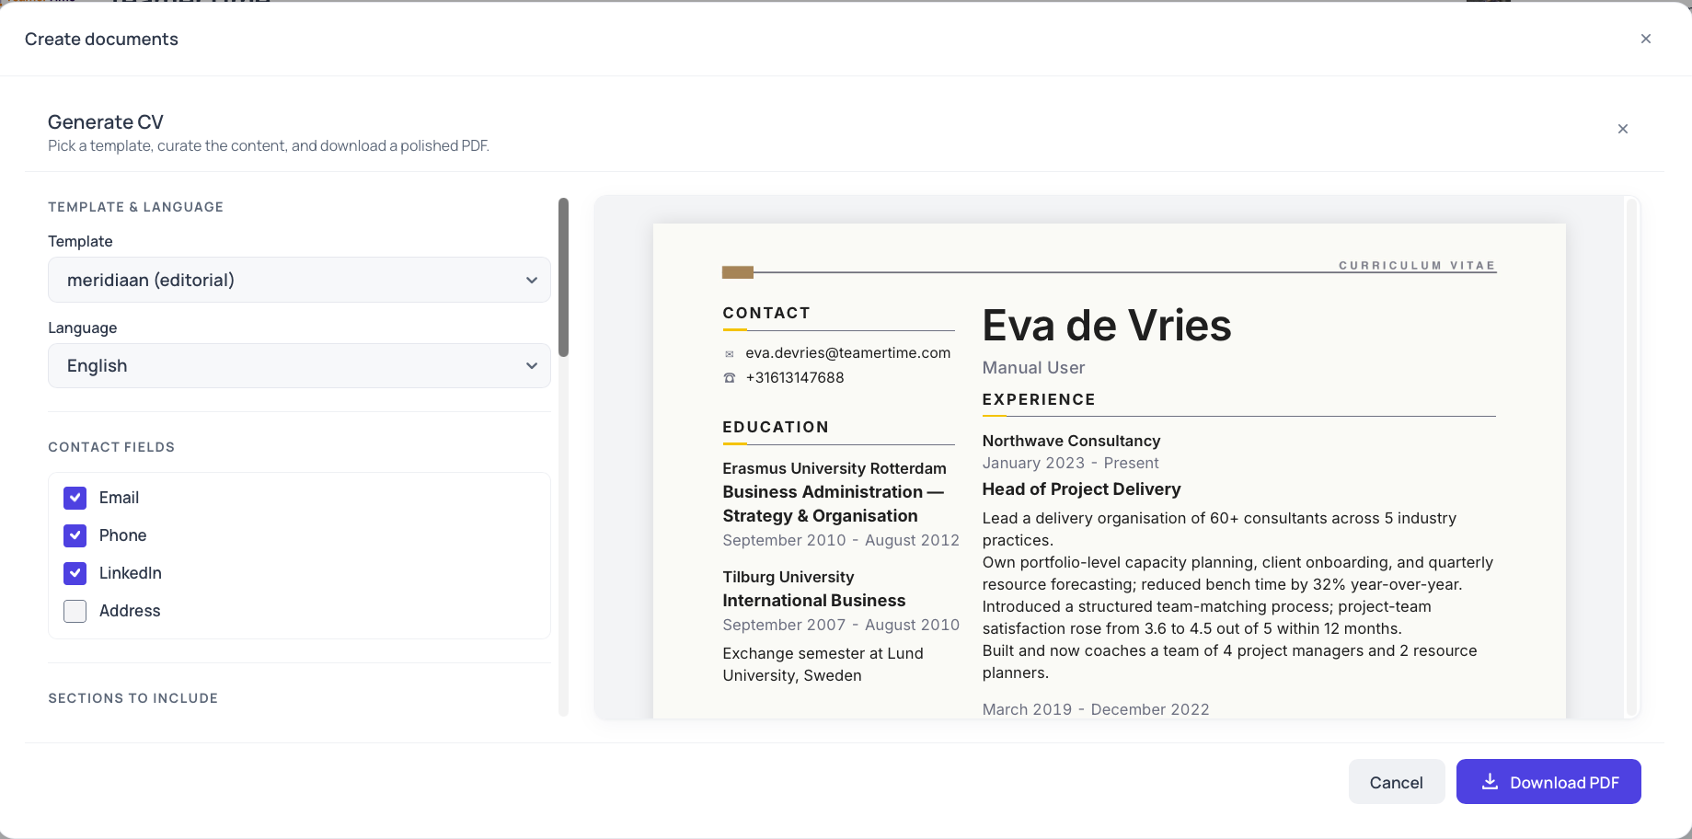
Task: Click Tilburg University in Education
Action: [788, 577]
